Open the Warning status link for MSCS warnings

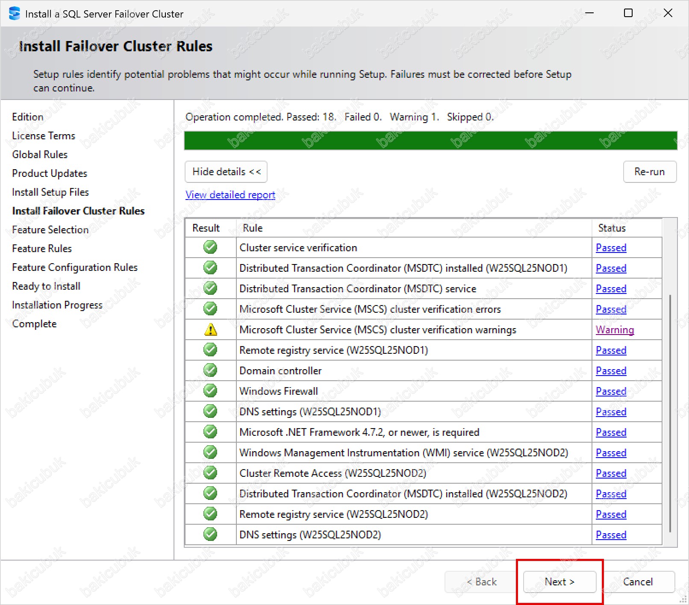pos(615,330)
